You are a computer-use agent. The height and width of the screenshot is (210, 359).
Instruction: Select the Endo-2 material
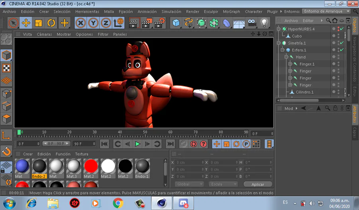click(39, 169)
